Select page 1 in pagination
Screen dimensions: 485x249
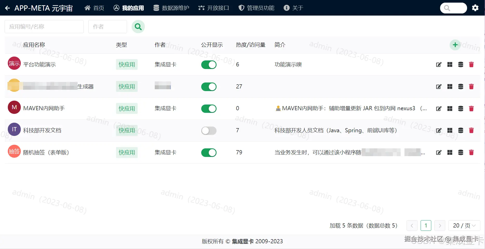[426, 225]
